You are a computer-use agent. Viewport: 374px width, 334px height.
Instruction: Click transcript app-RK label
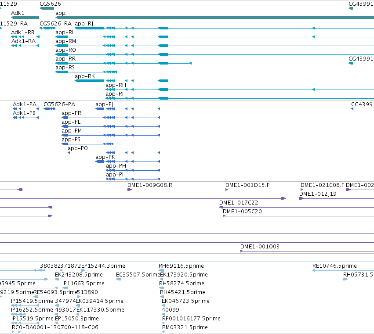85,76
